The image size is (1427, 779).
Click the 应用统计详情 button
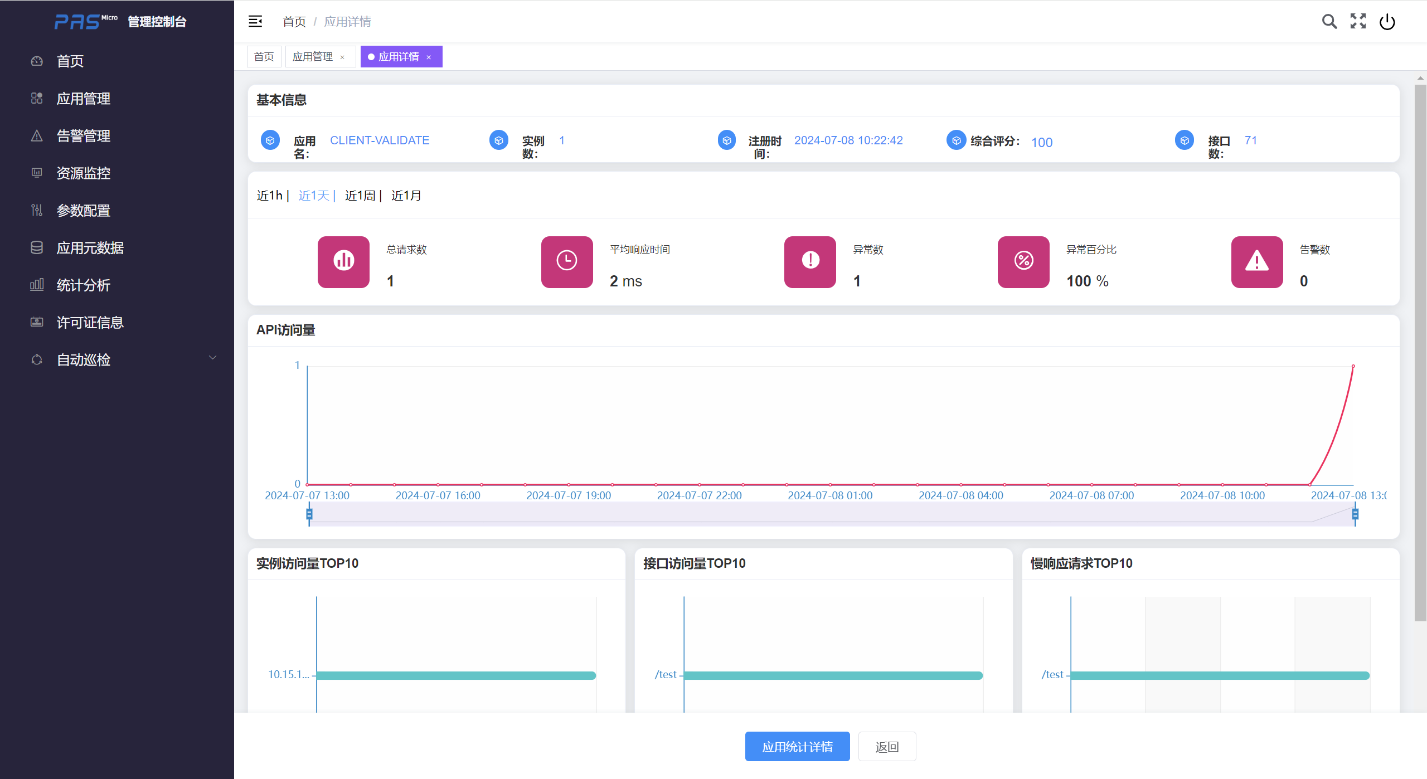point(797,747)
